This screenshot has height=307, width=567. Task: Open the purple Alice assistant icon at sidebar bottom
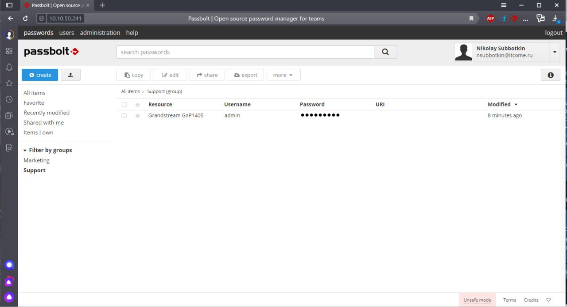[9, 297]
